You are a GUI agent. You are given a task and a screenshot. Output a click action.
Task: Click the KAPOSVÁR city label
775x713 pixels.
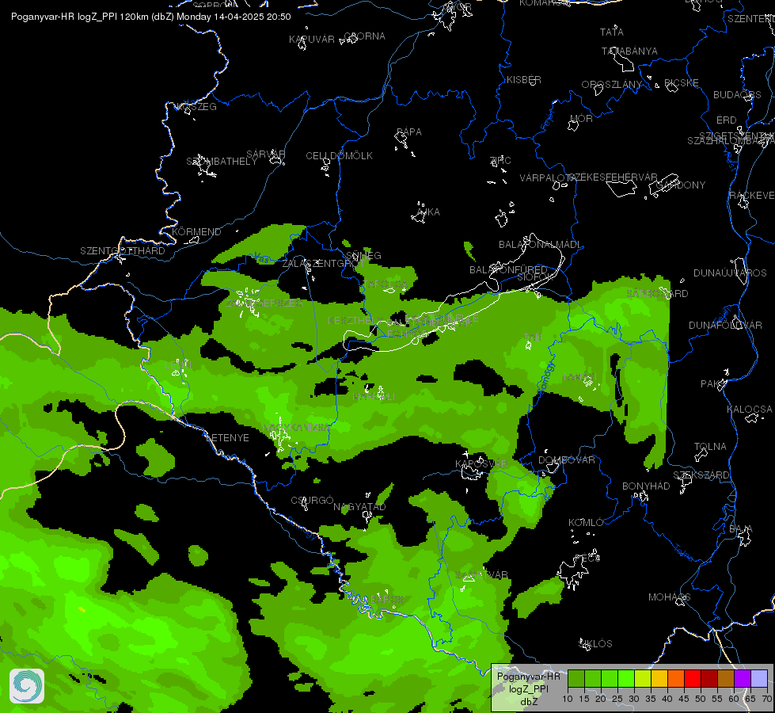tap(481, 464)
